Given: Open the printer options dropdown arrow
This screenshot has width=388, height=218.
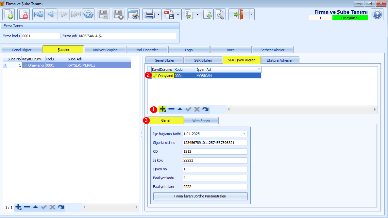Looking at the screenshot, I should [158, 14].
